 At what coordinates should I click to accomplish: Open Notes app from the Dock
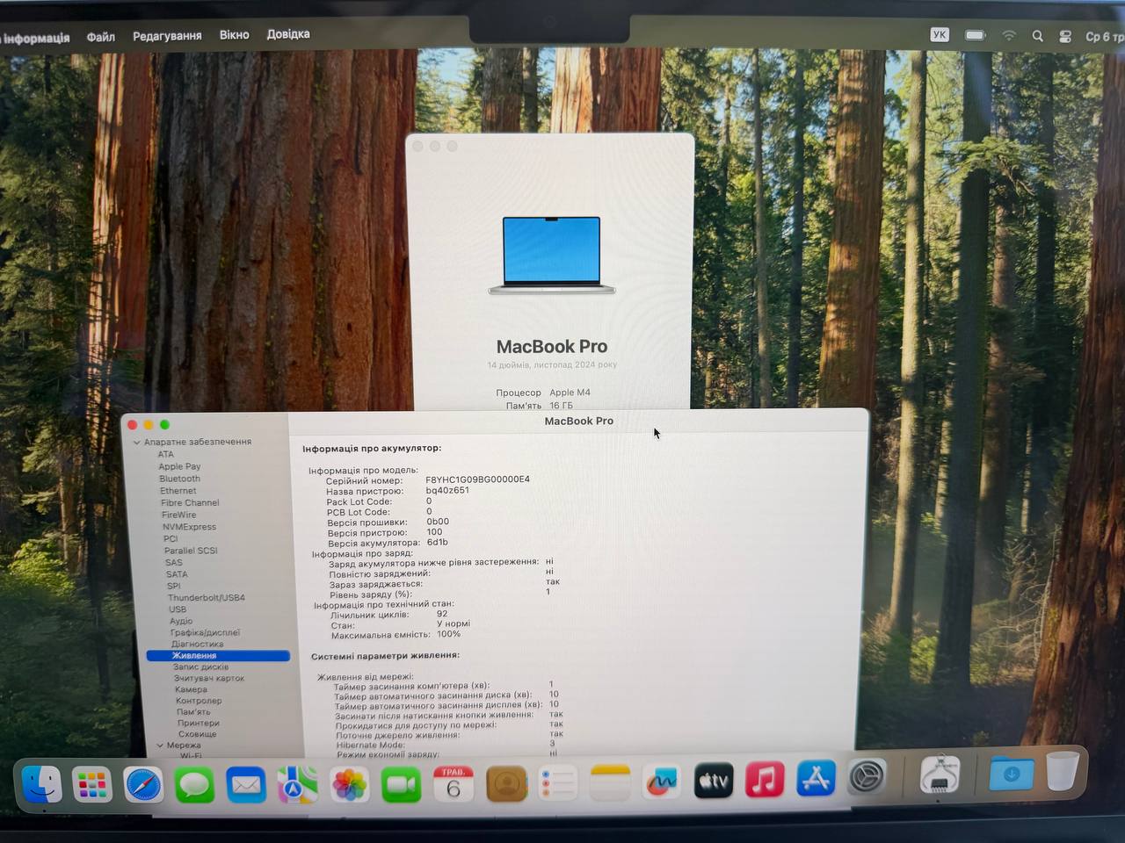point(609,782)
